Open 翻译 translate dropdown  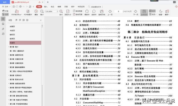[167, 12]
